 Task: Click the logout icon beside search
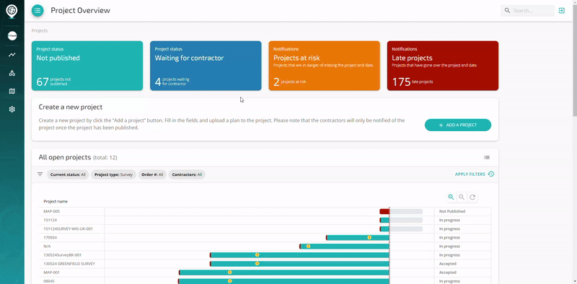coord(562,11)
